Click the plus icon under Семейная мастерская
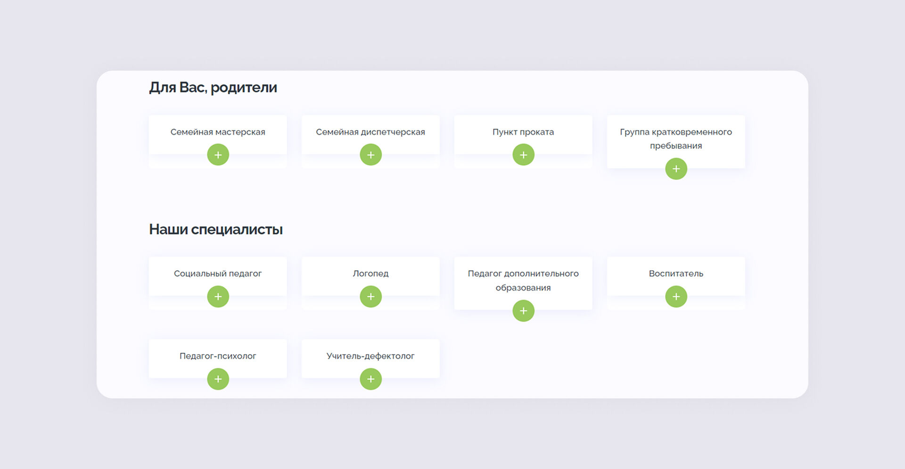Viewport: 905px width, 469px height. tap(218, 155)
